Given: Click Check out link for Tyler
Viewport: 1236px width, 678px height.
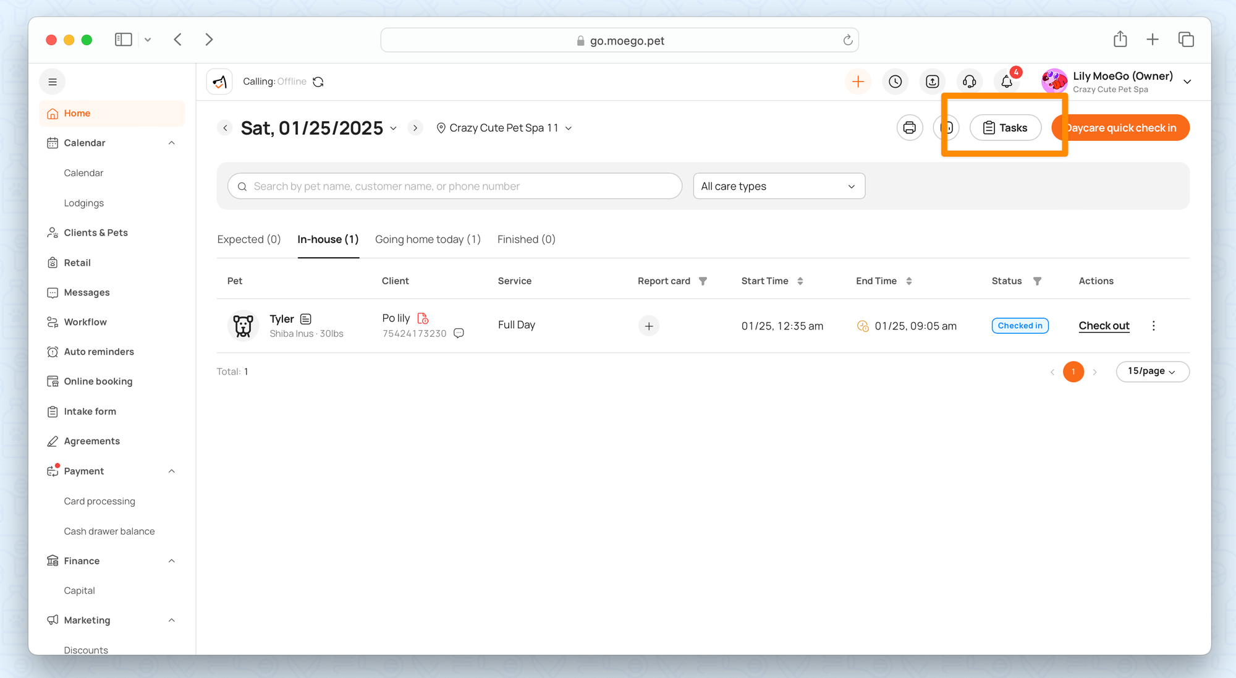Looking at the screenshot, I should pyautogui.click(x=1104, y=326).
